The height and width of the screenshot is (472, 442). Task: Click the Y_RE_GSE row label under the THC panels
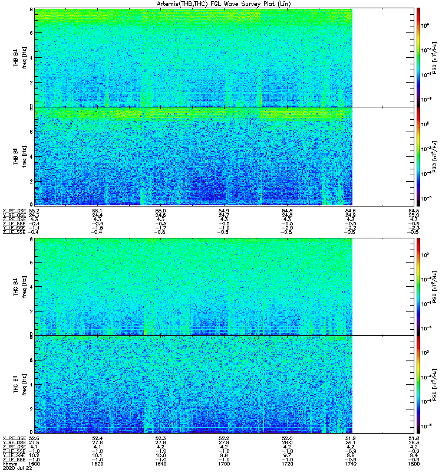point(14,442)
